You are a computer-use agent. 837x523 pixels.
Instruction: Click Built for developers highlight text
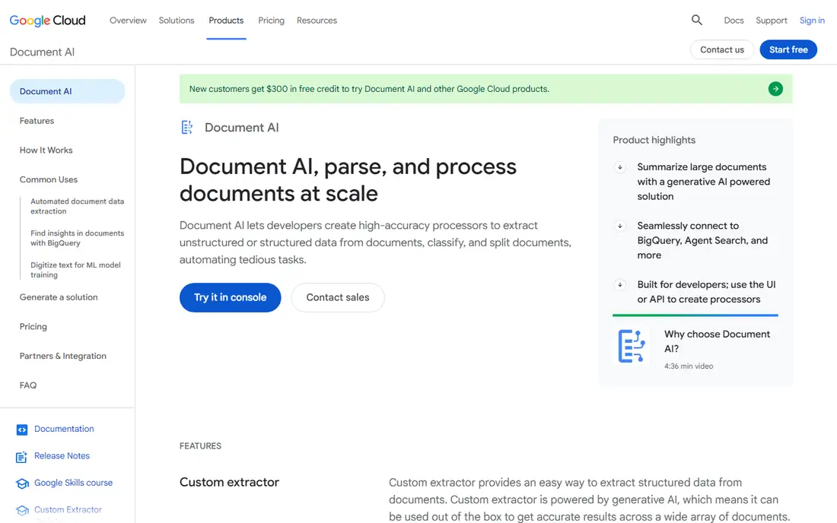(x=706, y=292)
